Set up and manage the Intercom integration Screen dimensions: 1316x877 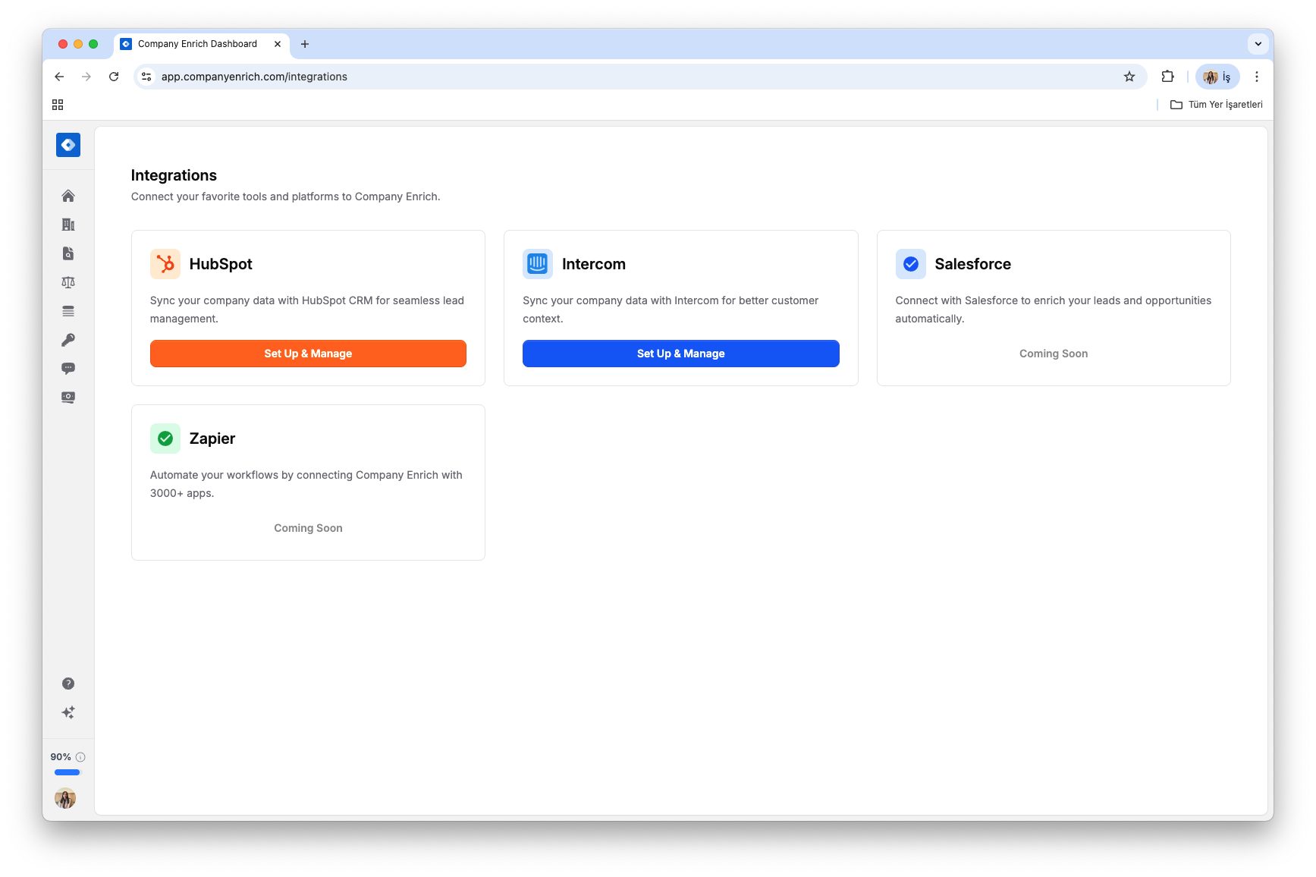(x=681, y=354)
